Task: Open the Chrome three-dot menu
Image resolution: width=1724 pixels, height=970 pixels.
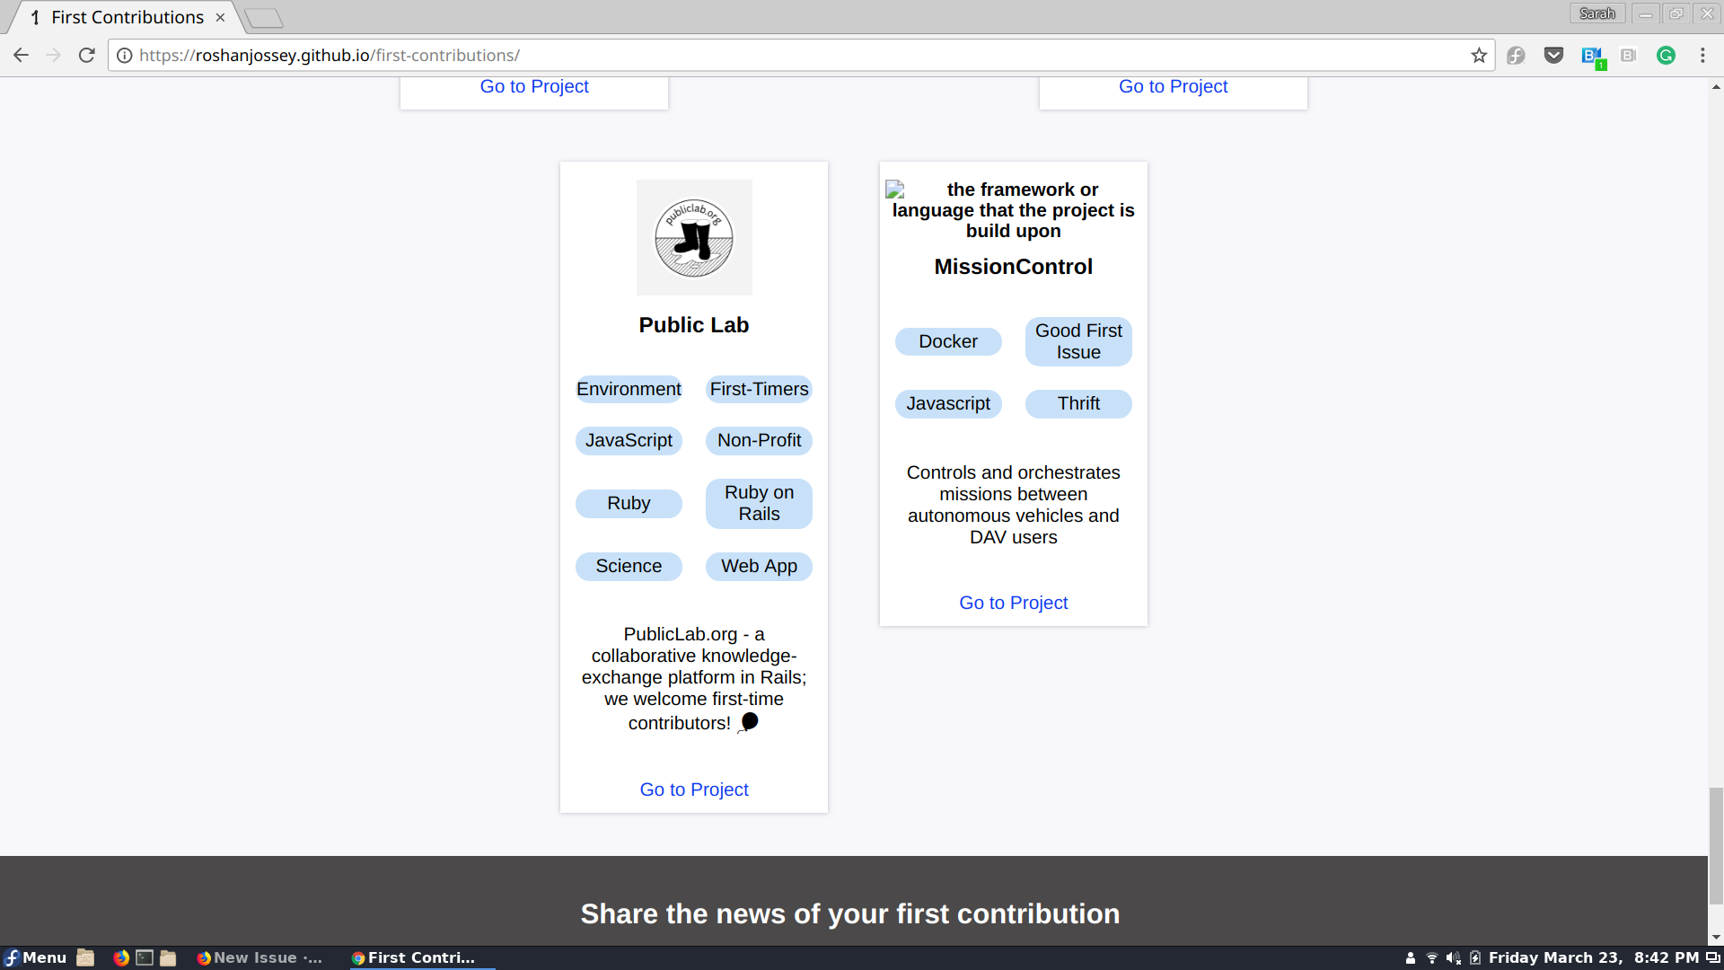Action: tap(1702, 56)
